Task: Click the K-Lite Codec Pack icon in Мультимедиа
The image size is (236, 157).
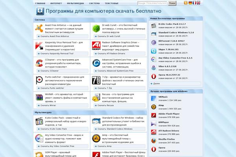Action: [x=39, y=121]
